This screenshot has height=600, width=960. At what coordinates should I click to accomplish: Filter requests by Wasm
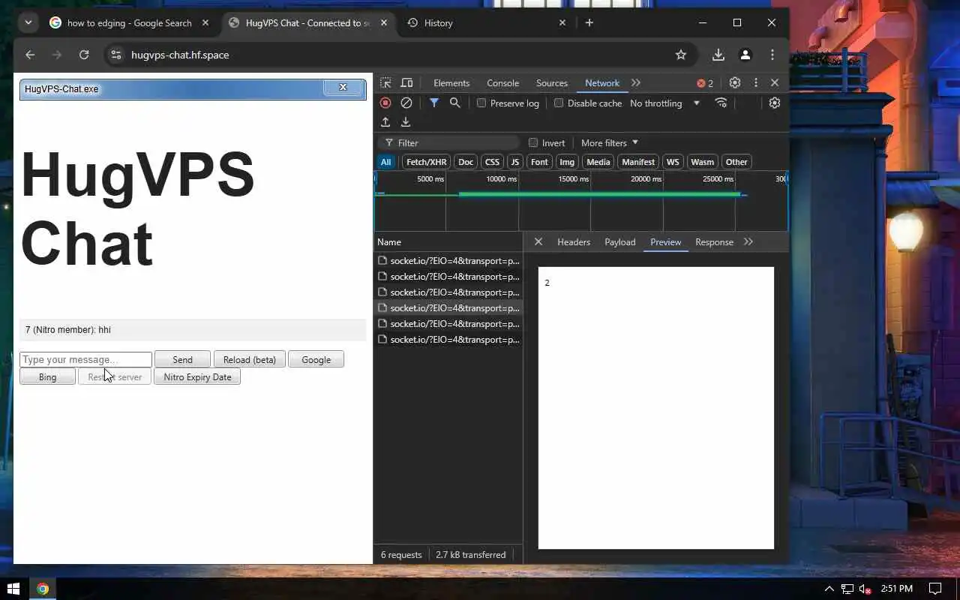coord(703,162)
